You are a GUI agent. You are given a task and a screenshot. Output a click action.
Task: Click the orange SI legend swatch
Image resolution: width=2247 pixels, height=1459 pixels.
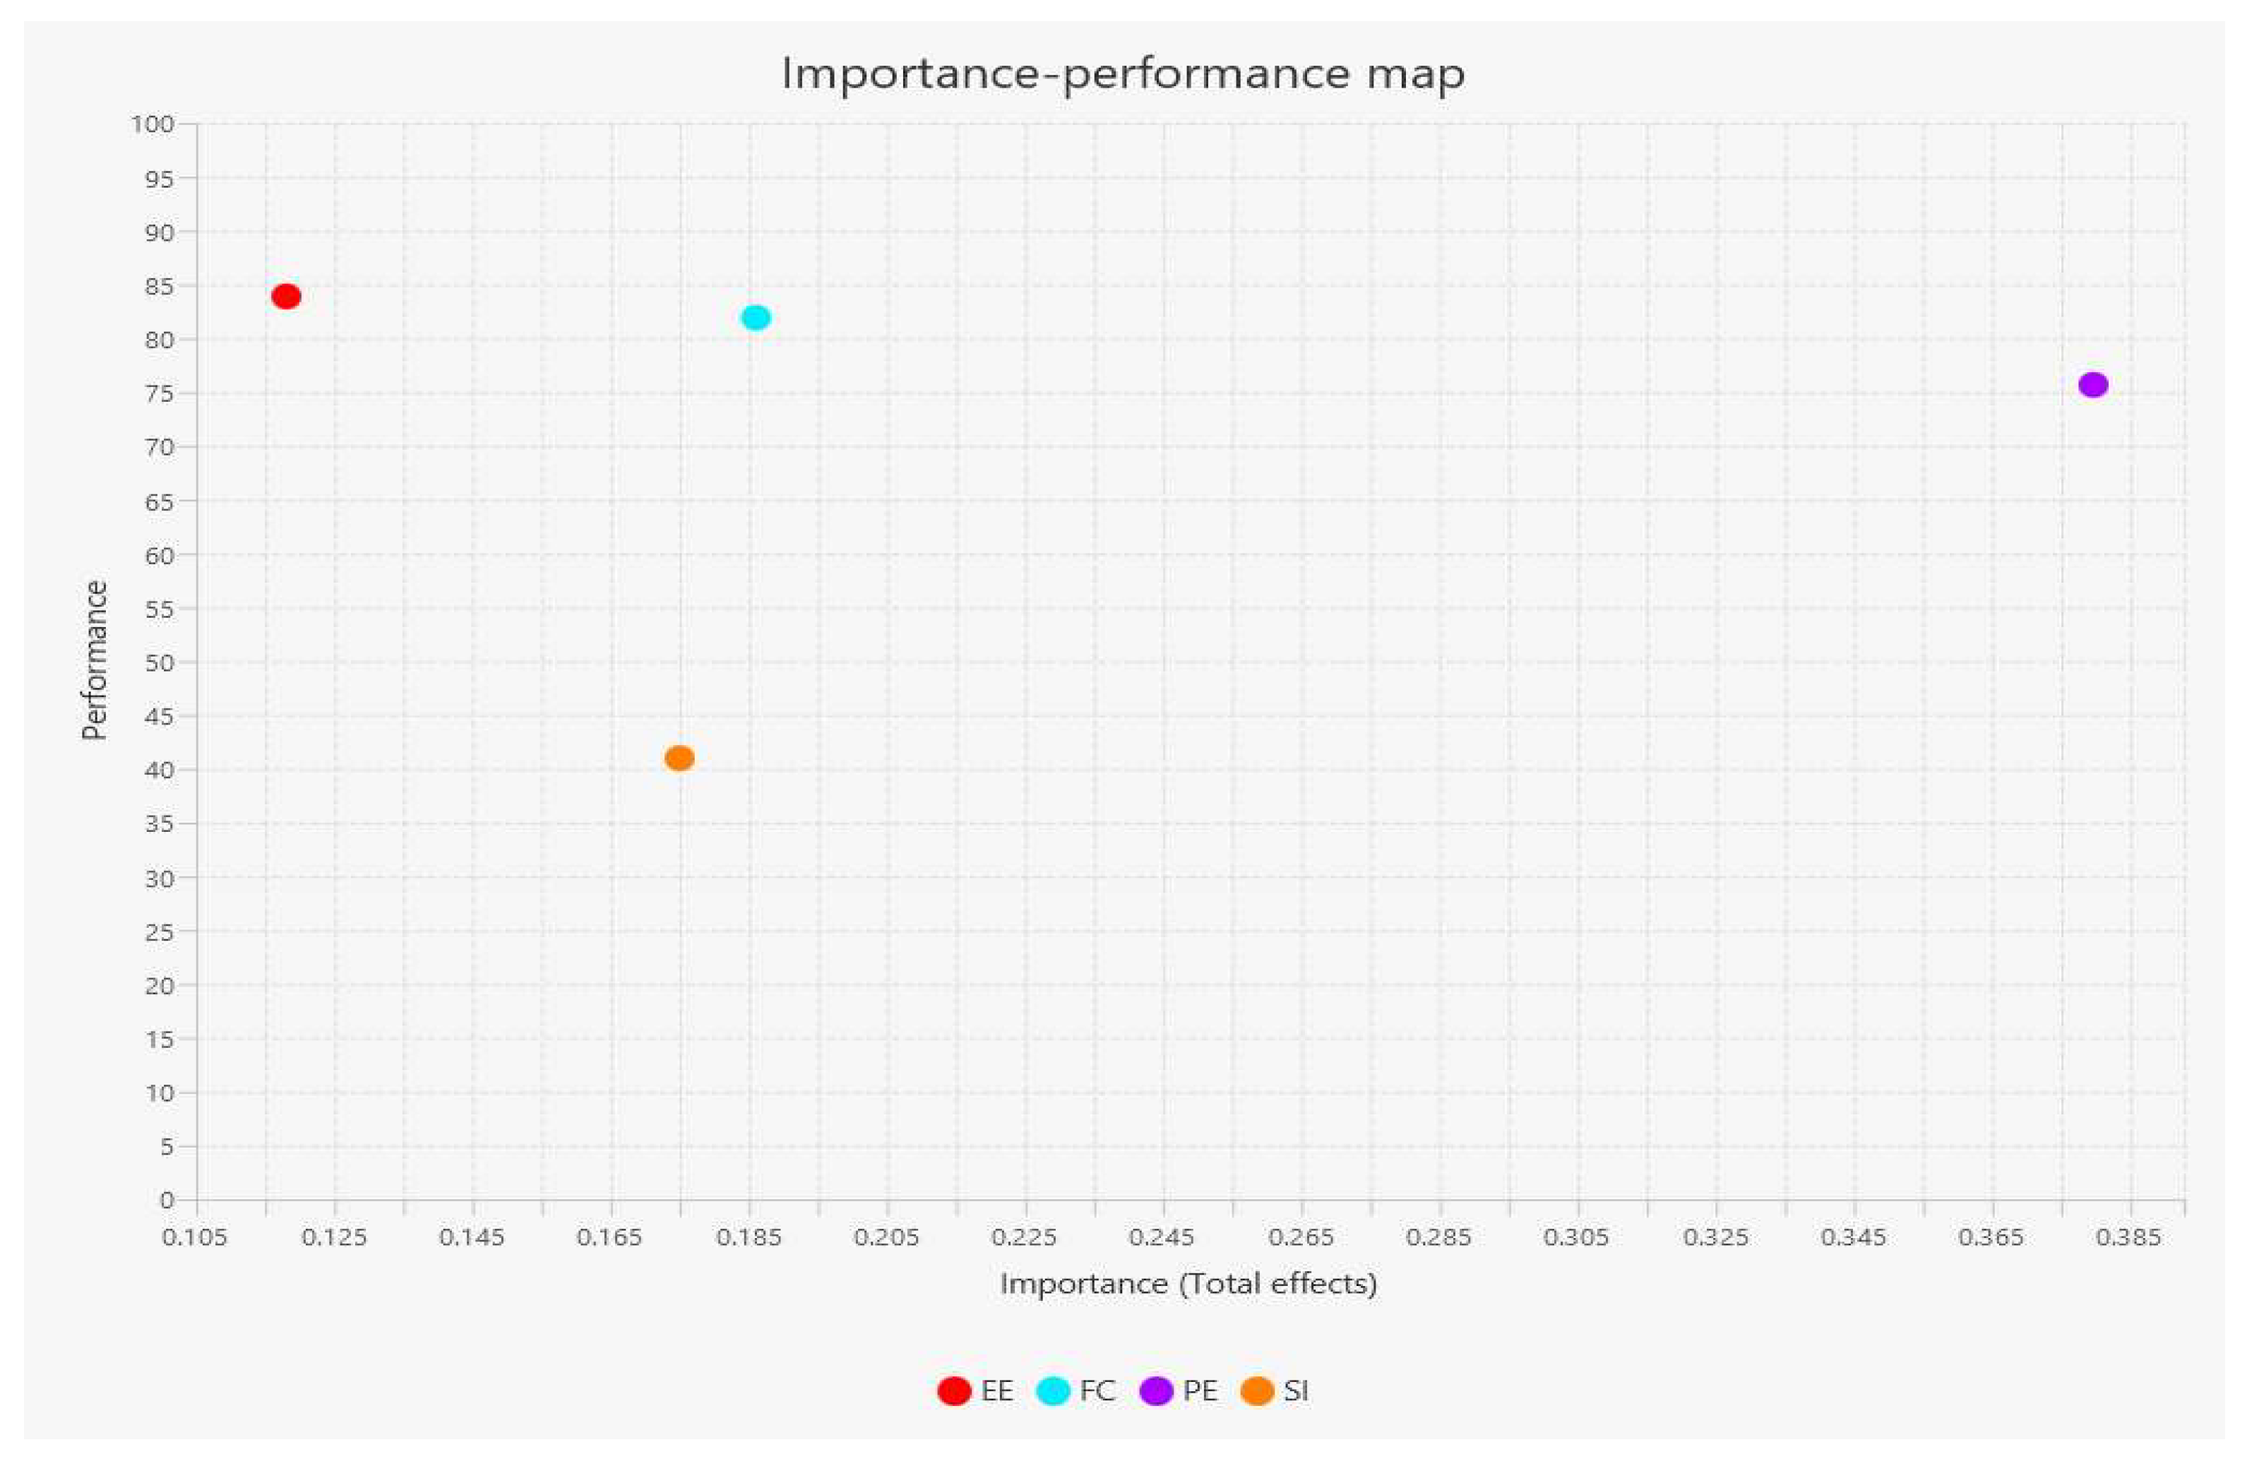pos(1258,1391)
